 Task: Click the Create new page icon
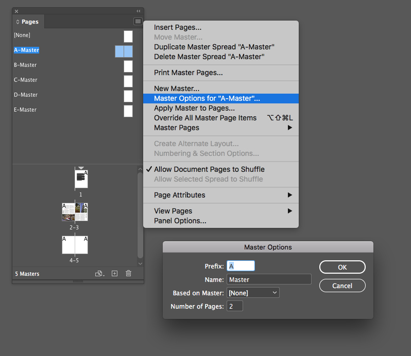(115, 274)
